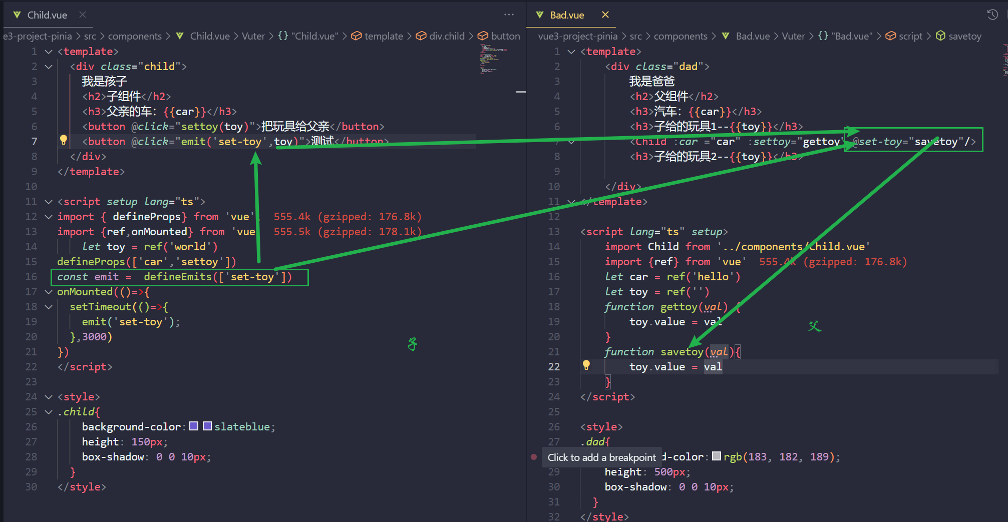The width and height of the screenshot is (1008, 522).
Task: Fold setTimeout block at line 18 in Child.vue
Action: pos(49,307)
